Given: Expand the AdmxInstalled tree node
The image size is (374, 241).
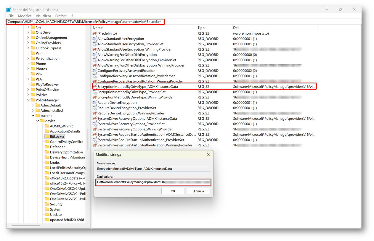Looking at the screenshot, I should [x=33, y=111].
